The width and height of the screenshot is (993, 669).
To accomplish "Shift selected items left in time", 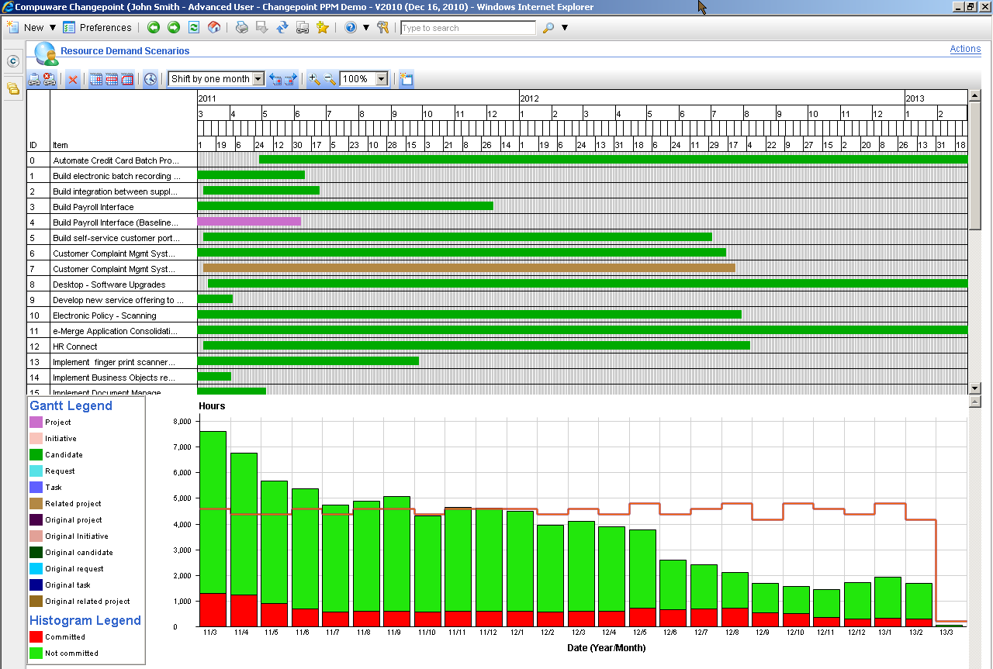I will 275,79.
